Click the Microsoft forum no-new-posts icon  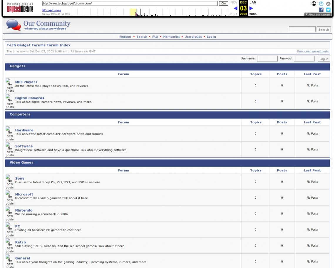10,198
